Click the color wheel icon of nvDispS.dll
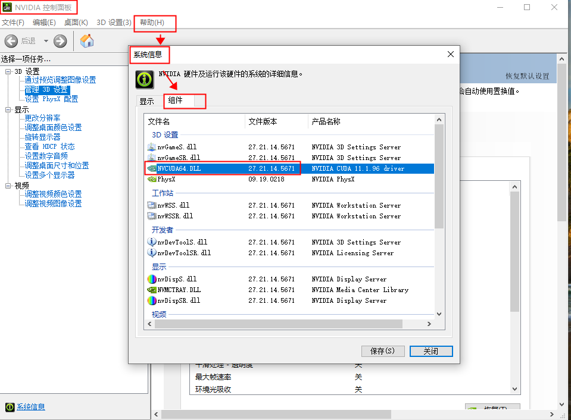Image resolution: width=571 pixels, height=420 pixels. coord(151,279)
